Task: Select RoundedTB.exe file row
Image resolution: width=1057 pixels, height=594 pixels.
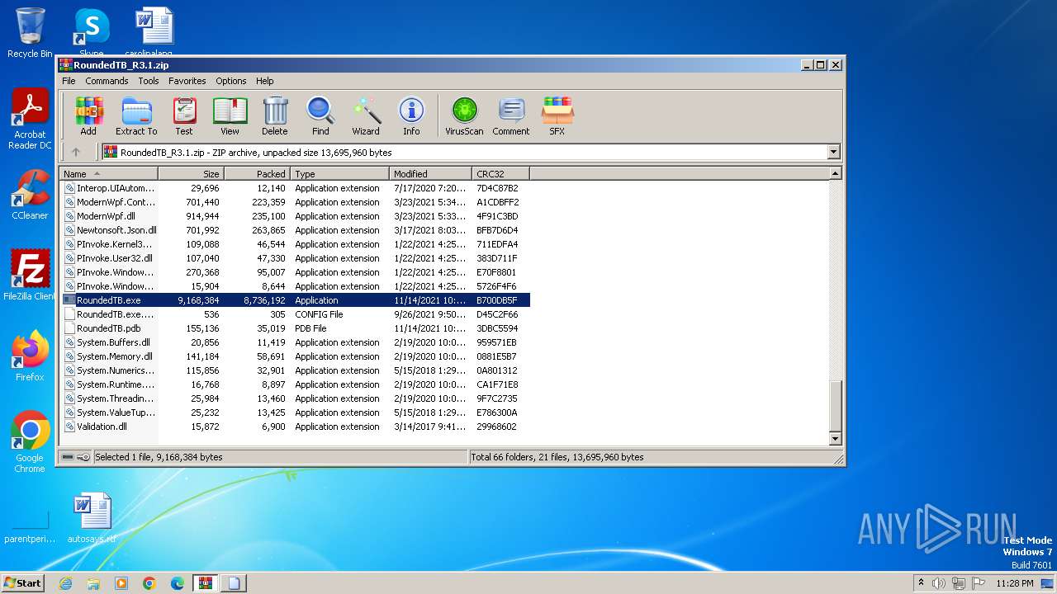Action: tap(296, 300)
